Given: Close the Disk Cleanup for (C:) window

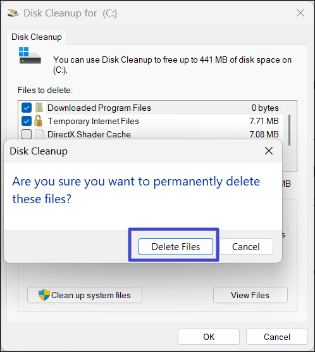Looking at the screenshot, I should [x=300, y=13].
